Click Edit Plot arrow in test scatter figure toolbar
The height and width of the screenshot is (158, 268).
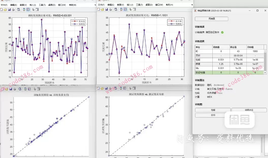[x=131, y=88]
